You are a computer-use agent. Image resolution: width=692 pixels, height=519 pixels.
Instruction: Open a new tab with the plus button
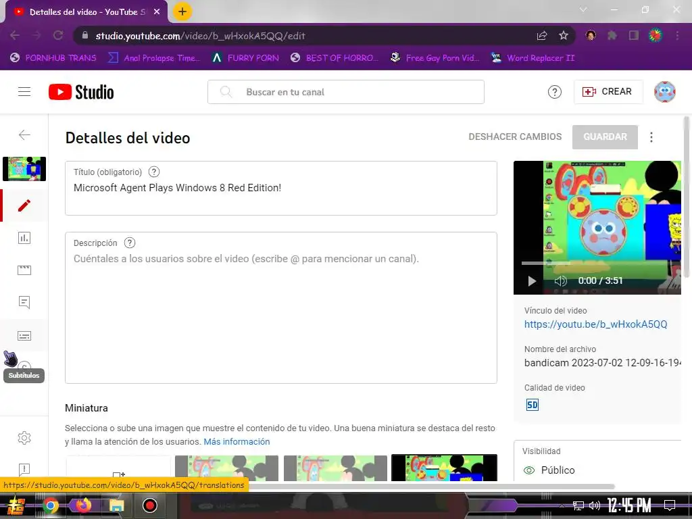[182, 11]
